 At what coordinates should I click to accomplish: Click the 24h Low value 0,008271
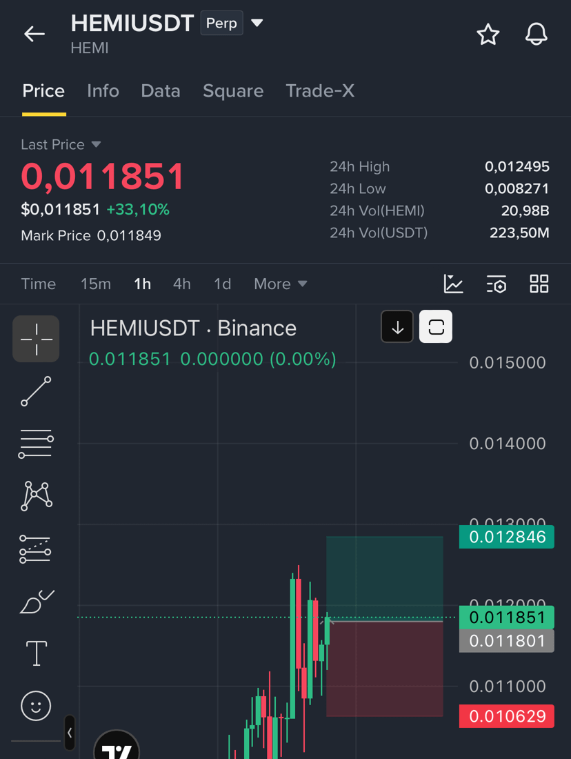(x=517, y=188)
